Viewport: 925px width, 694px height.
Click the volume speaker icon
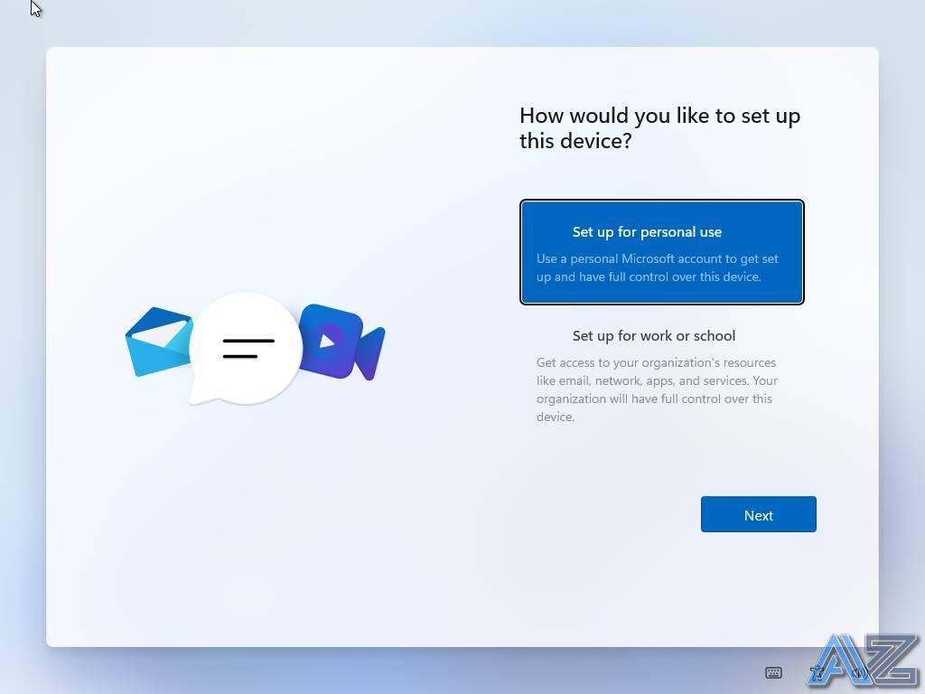coord(859,672)
